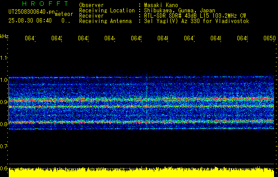Click the 1.1 kHz frequency axis label
Screen dimensions: 278x177
[4, 58]
